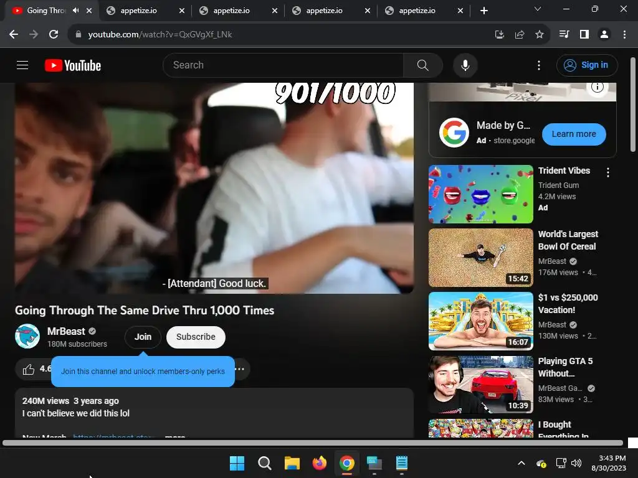Open more actions ellipsis under video
The image size is (638, 478).
[x=240, y=369]
